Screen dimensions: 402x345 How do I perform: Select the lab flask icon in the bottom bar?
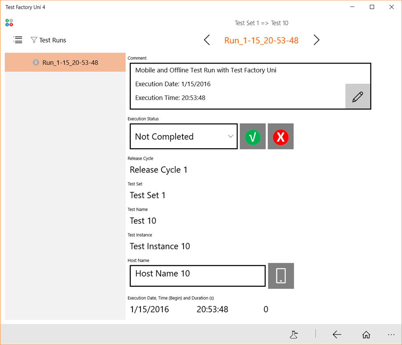click(x=294, y=334)
